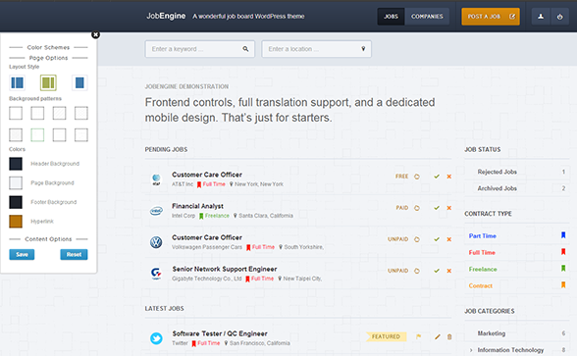Approve the Volkswagen Customer Care Officer job
Image resolution: width=577 pixels, height=356 pixels.
click(437, 239)
